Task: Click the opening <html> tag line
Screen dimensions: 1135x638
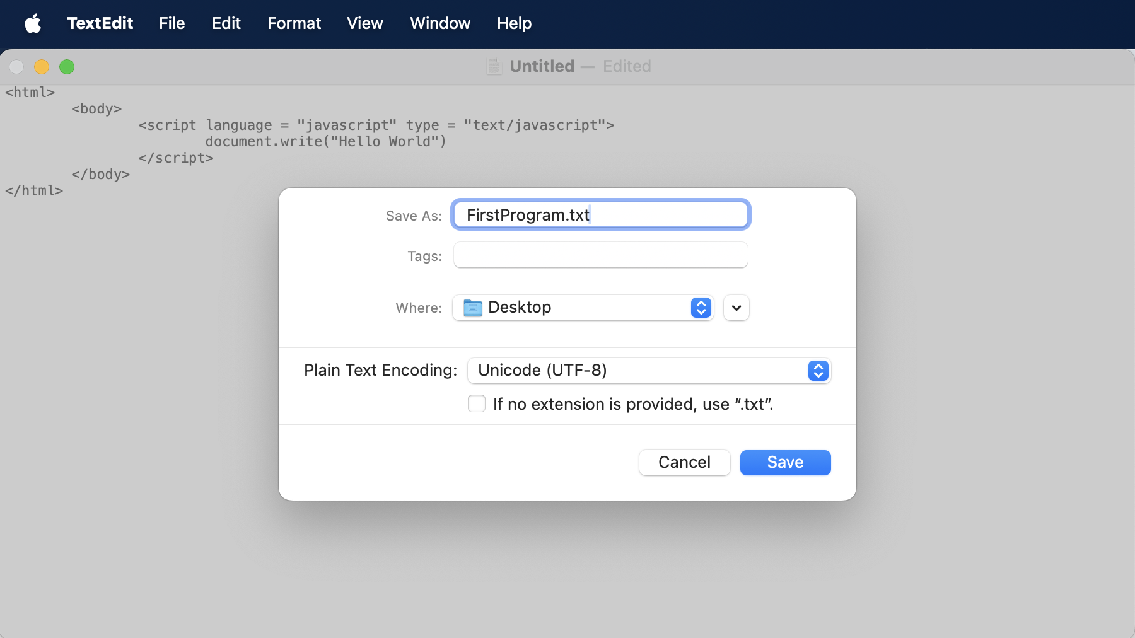Action: pyautogui.click(x=30, y=93)
